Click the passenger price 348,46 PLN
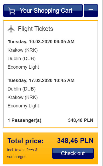The image size is (103, 166). 81,120
